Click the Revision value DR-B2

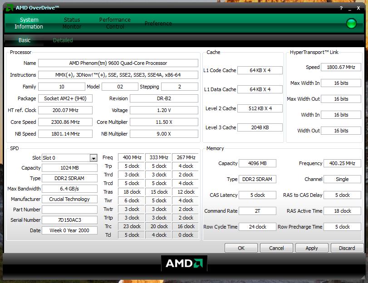164,98
